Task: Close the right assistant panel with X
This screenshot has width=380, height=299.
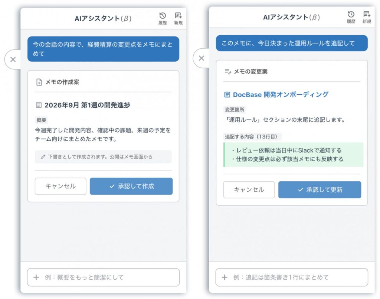Action: coord(202,58)
